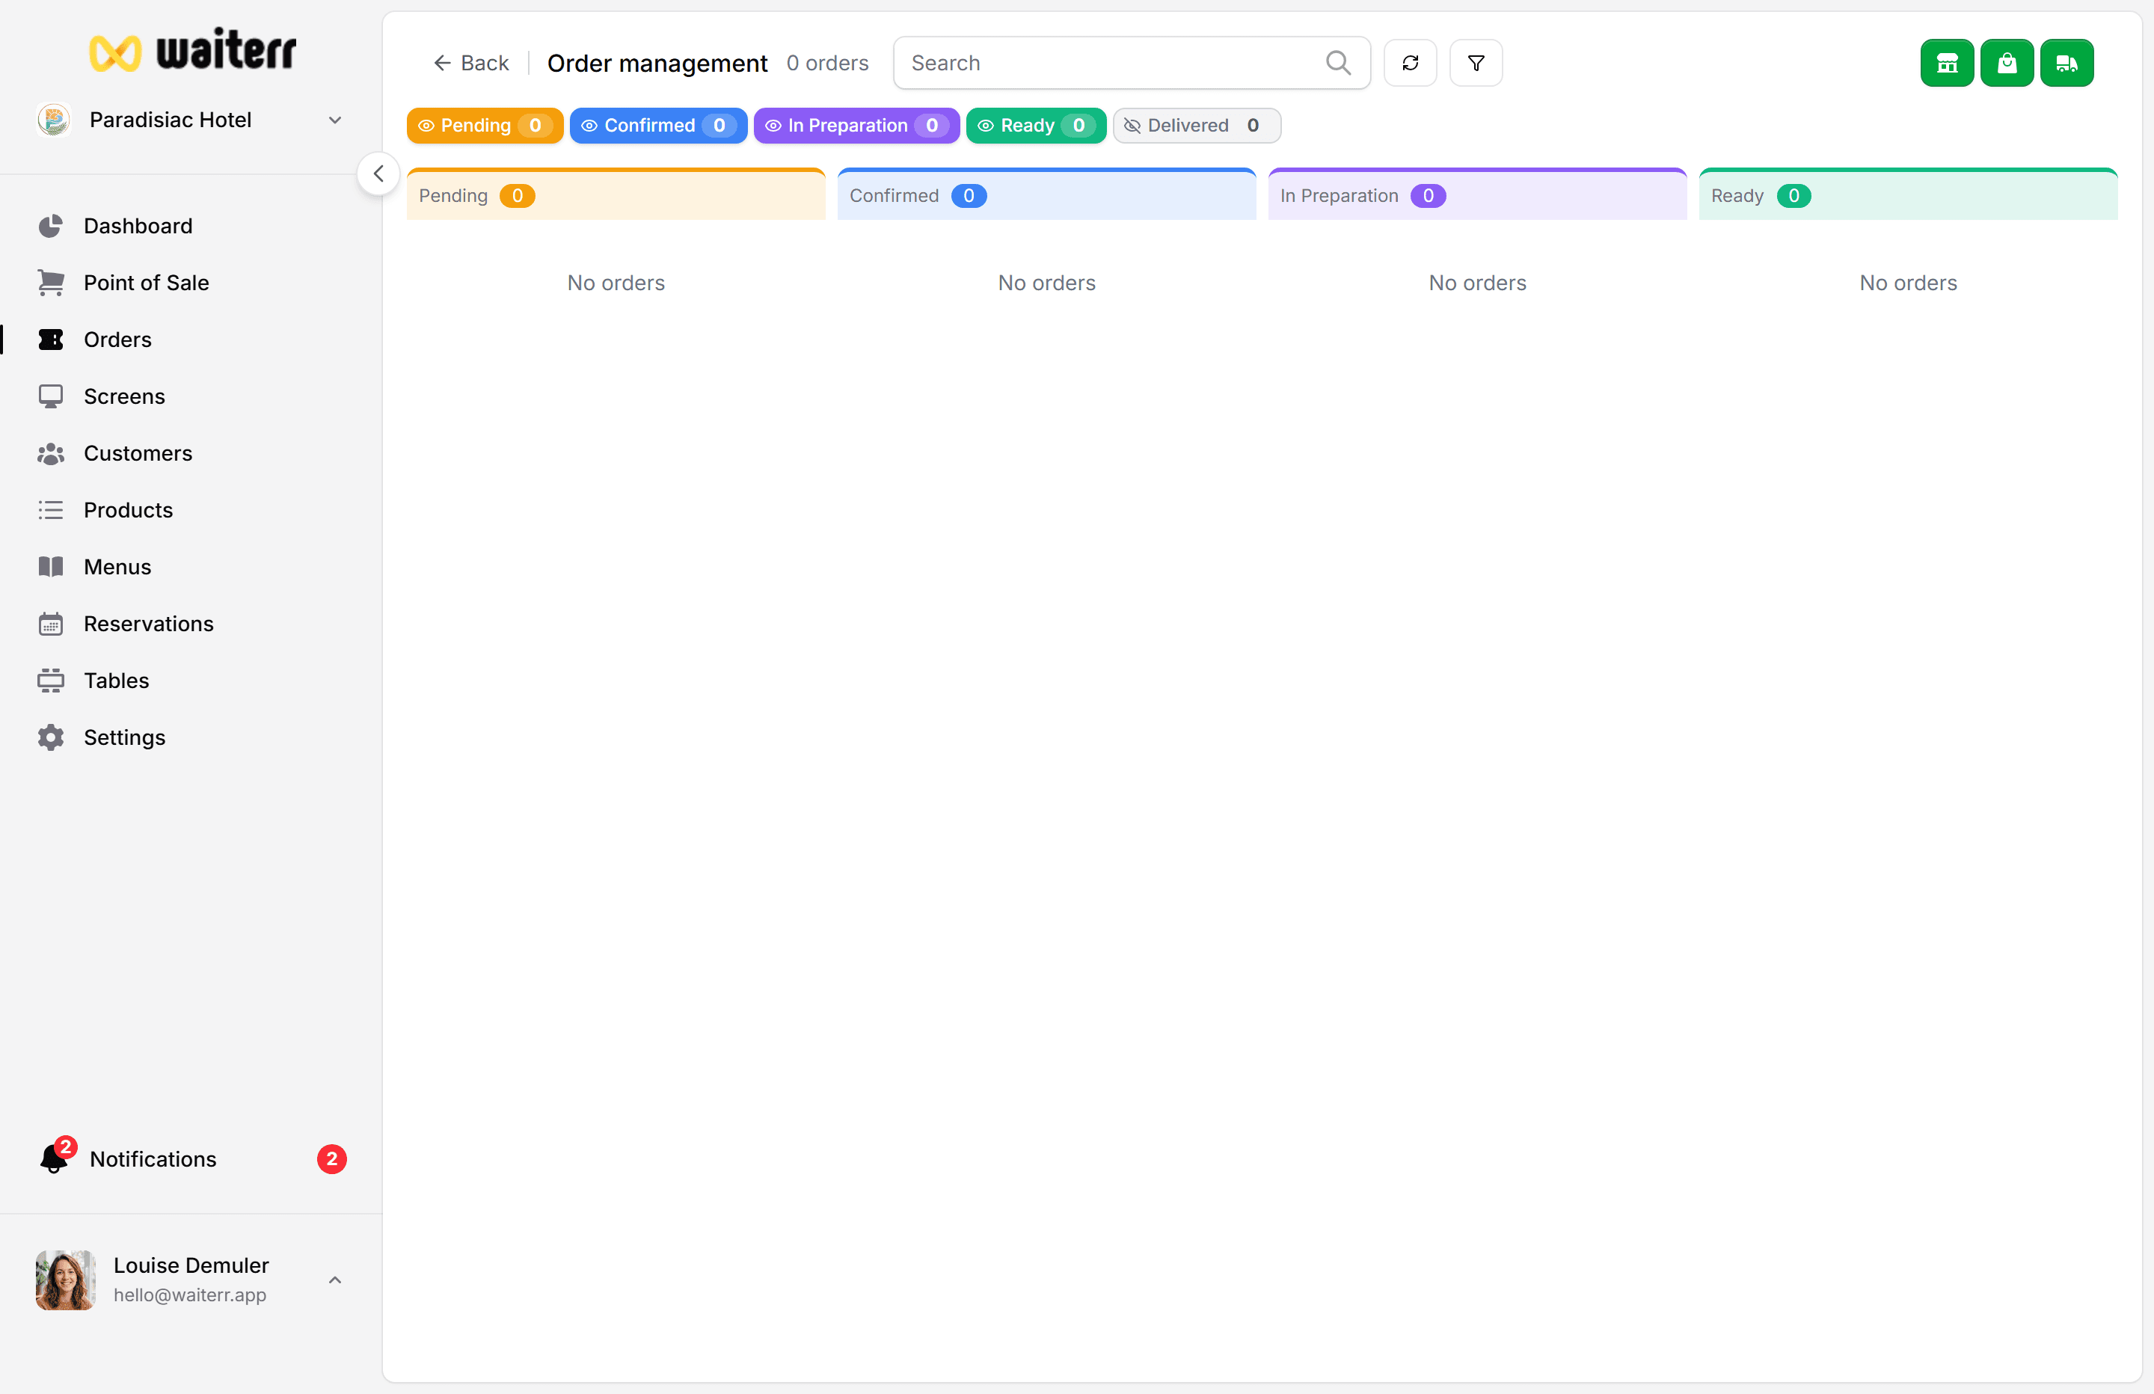Click the Ready column header
Image resolution: width=2154 pixels, height=1394 pixels.
tap(1908, 194)
